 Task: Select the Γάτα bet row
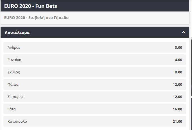point(95,109)
